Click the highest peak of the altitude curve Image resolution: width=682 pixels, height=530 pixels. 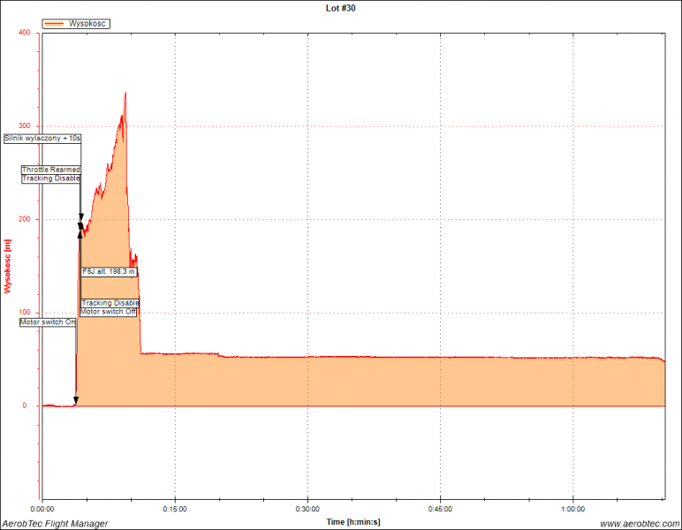(125, 93)
